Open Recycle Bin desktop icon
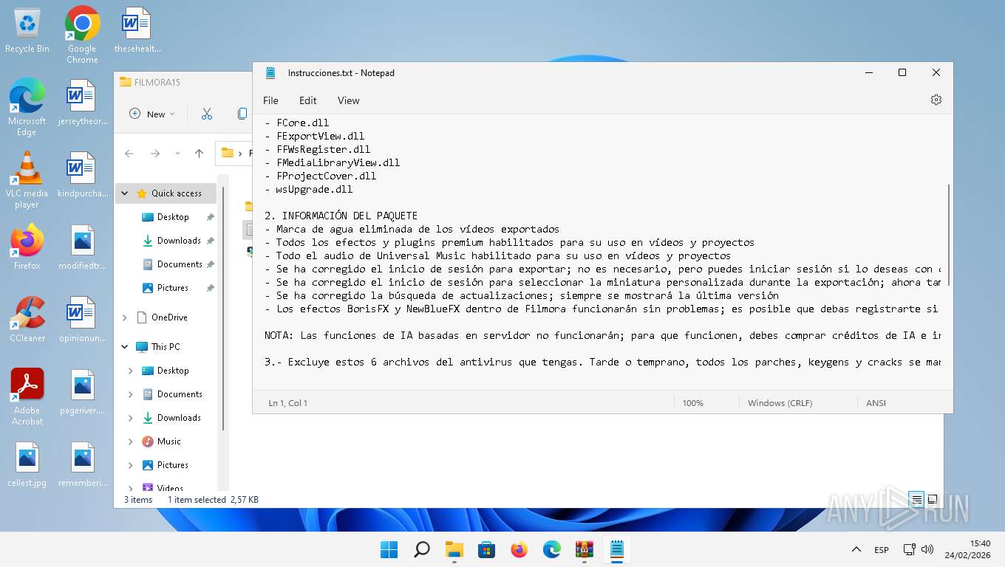 click(27, 31)
